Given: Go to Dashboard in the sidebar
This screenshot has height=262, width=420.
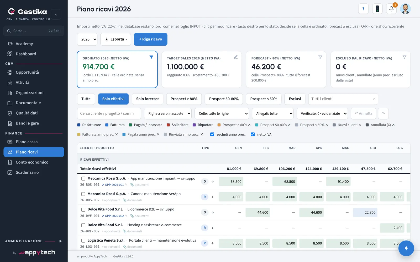Looking at the screenshot, I should point(34,54).
